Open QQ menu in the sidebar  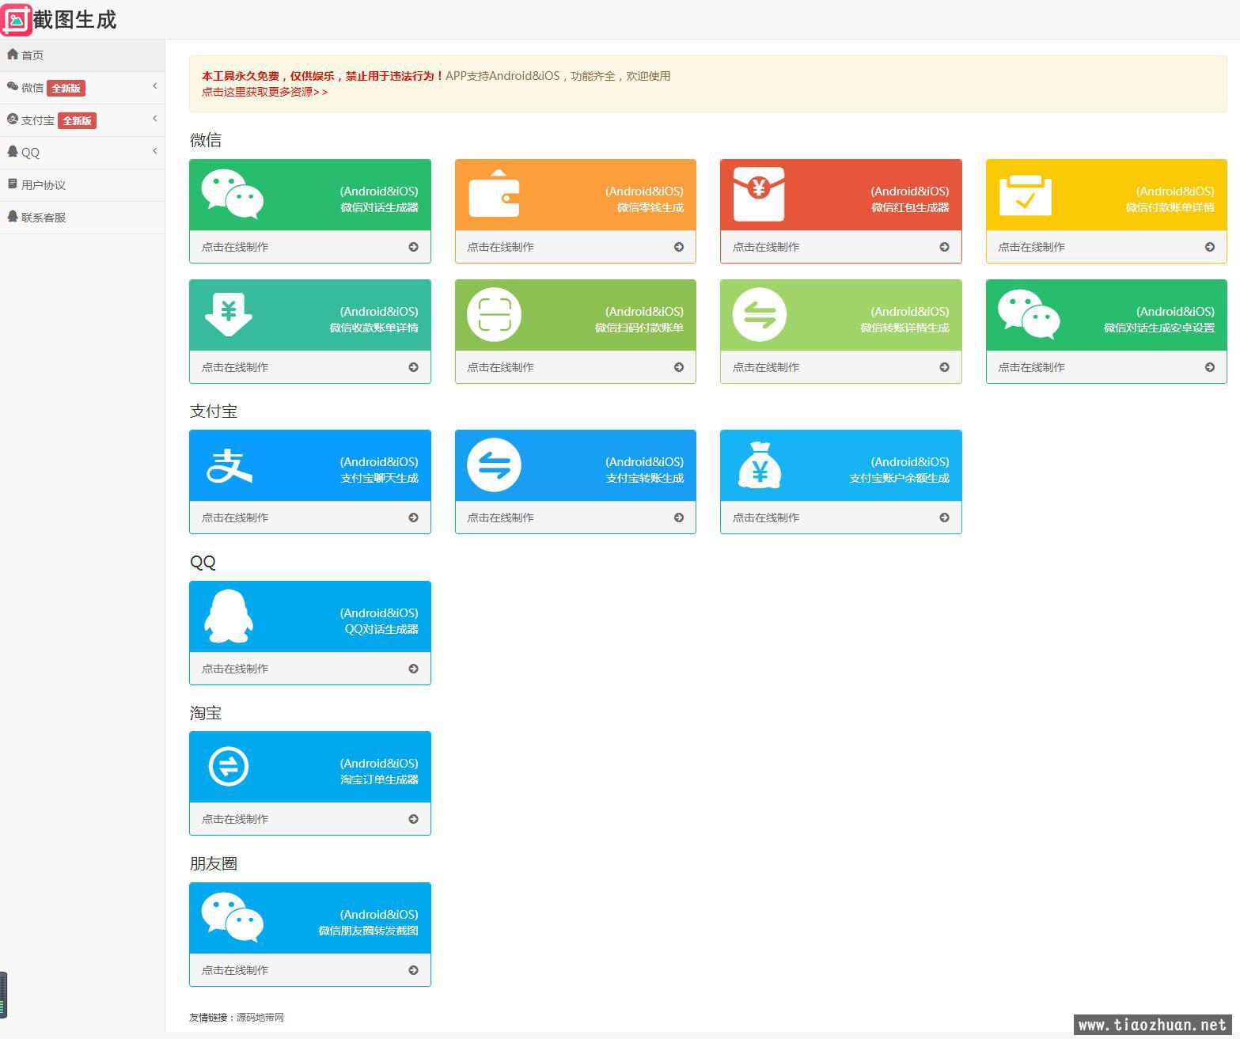coord(82,153)
